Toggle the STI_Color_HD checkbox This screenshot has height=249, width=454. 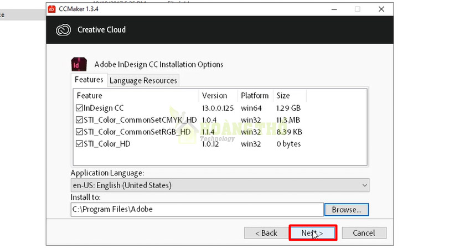(x=79, y=144)
